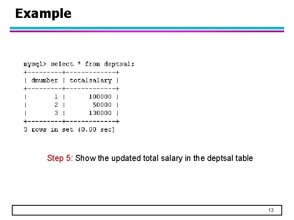Click the query "select * from deptsal;"

point(92,64)
